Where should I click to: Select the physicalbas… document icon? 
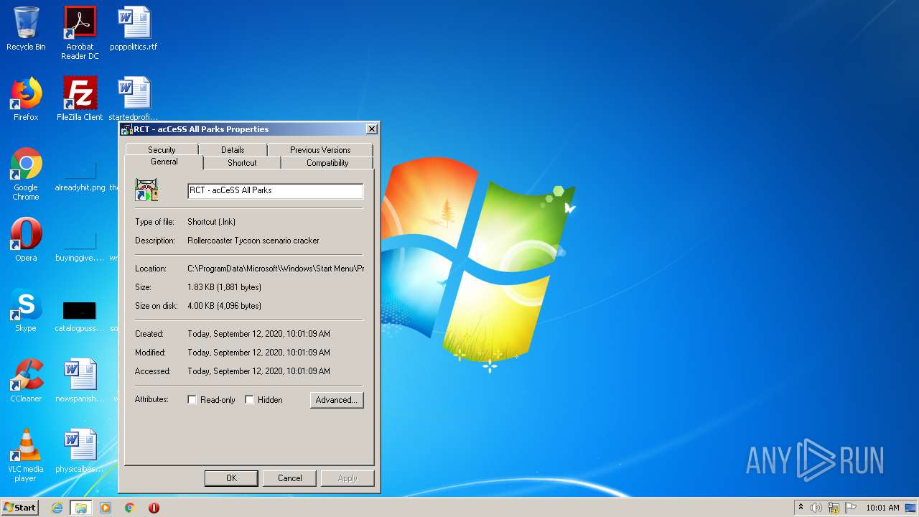[x=80, y=451]
